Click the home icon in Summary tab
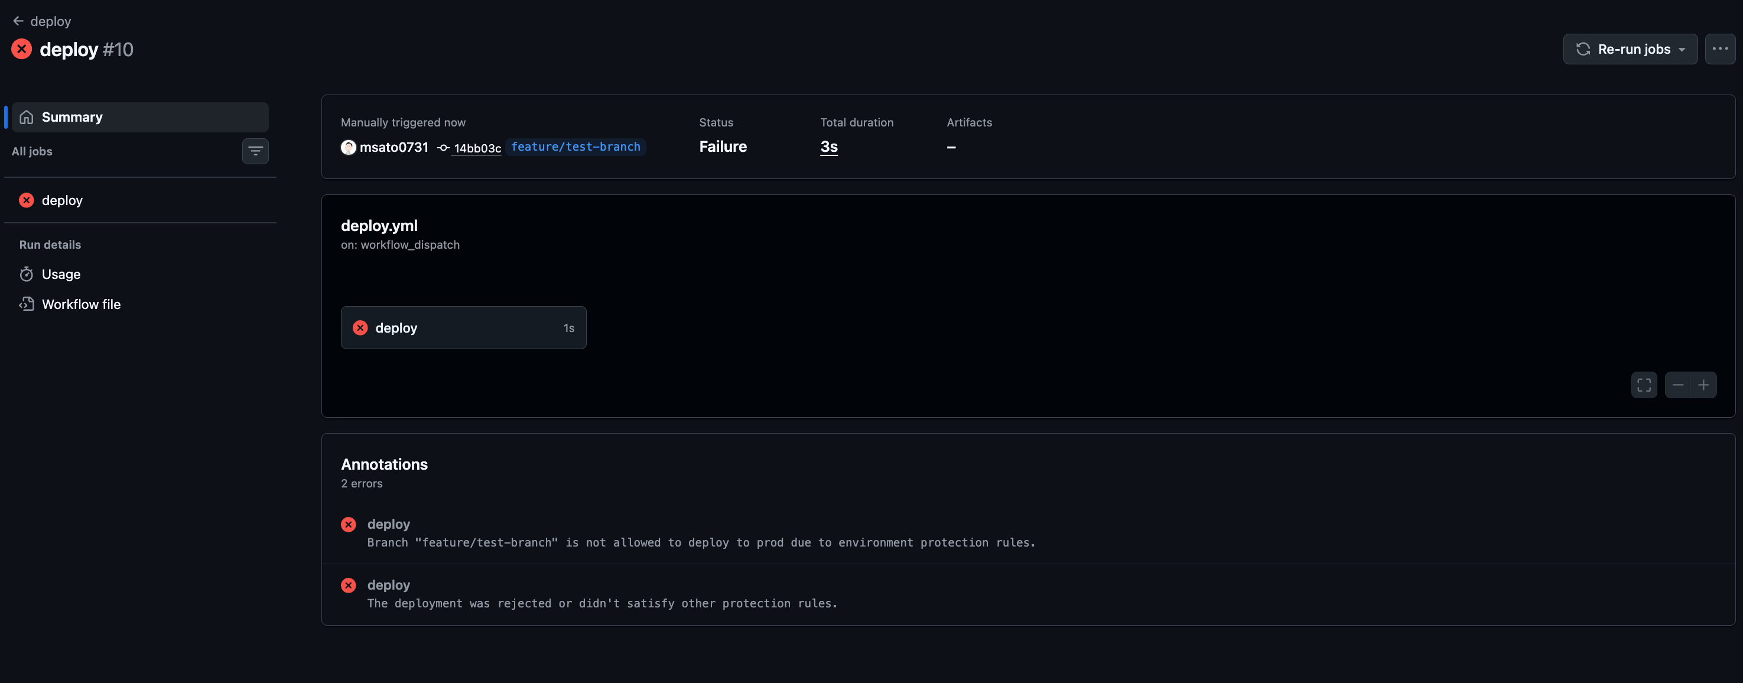Screen dimensions: 1743x683 27,117
